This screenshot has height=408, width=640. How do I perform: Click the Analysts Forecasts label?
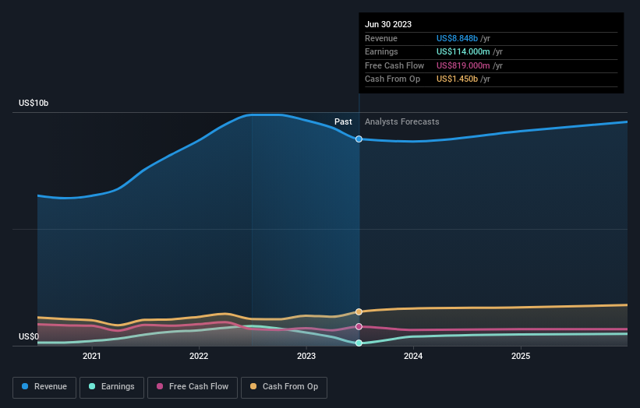pyautogui.click(x=401, y=121)
